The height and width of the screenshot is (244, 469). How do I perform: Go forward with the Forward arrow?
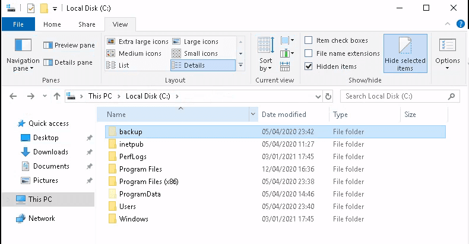click(x=30, y=96)
